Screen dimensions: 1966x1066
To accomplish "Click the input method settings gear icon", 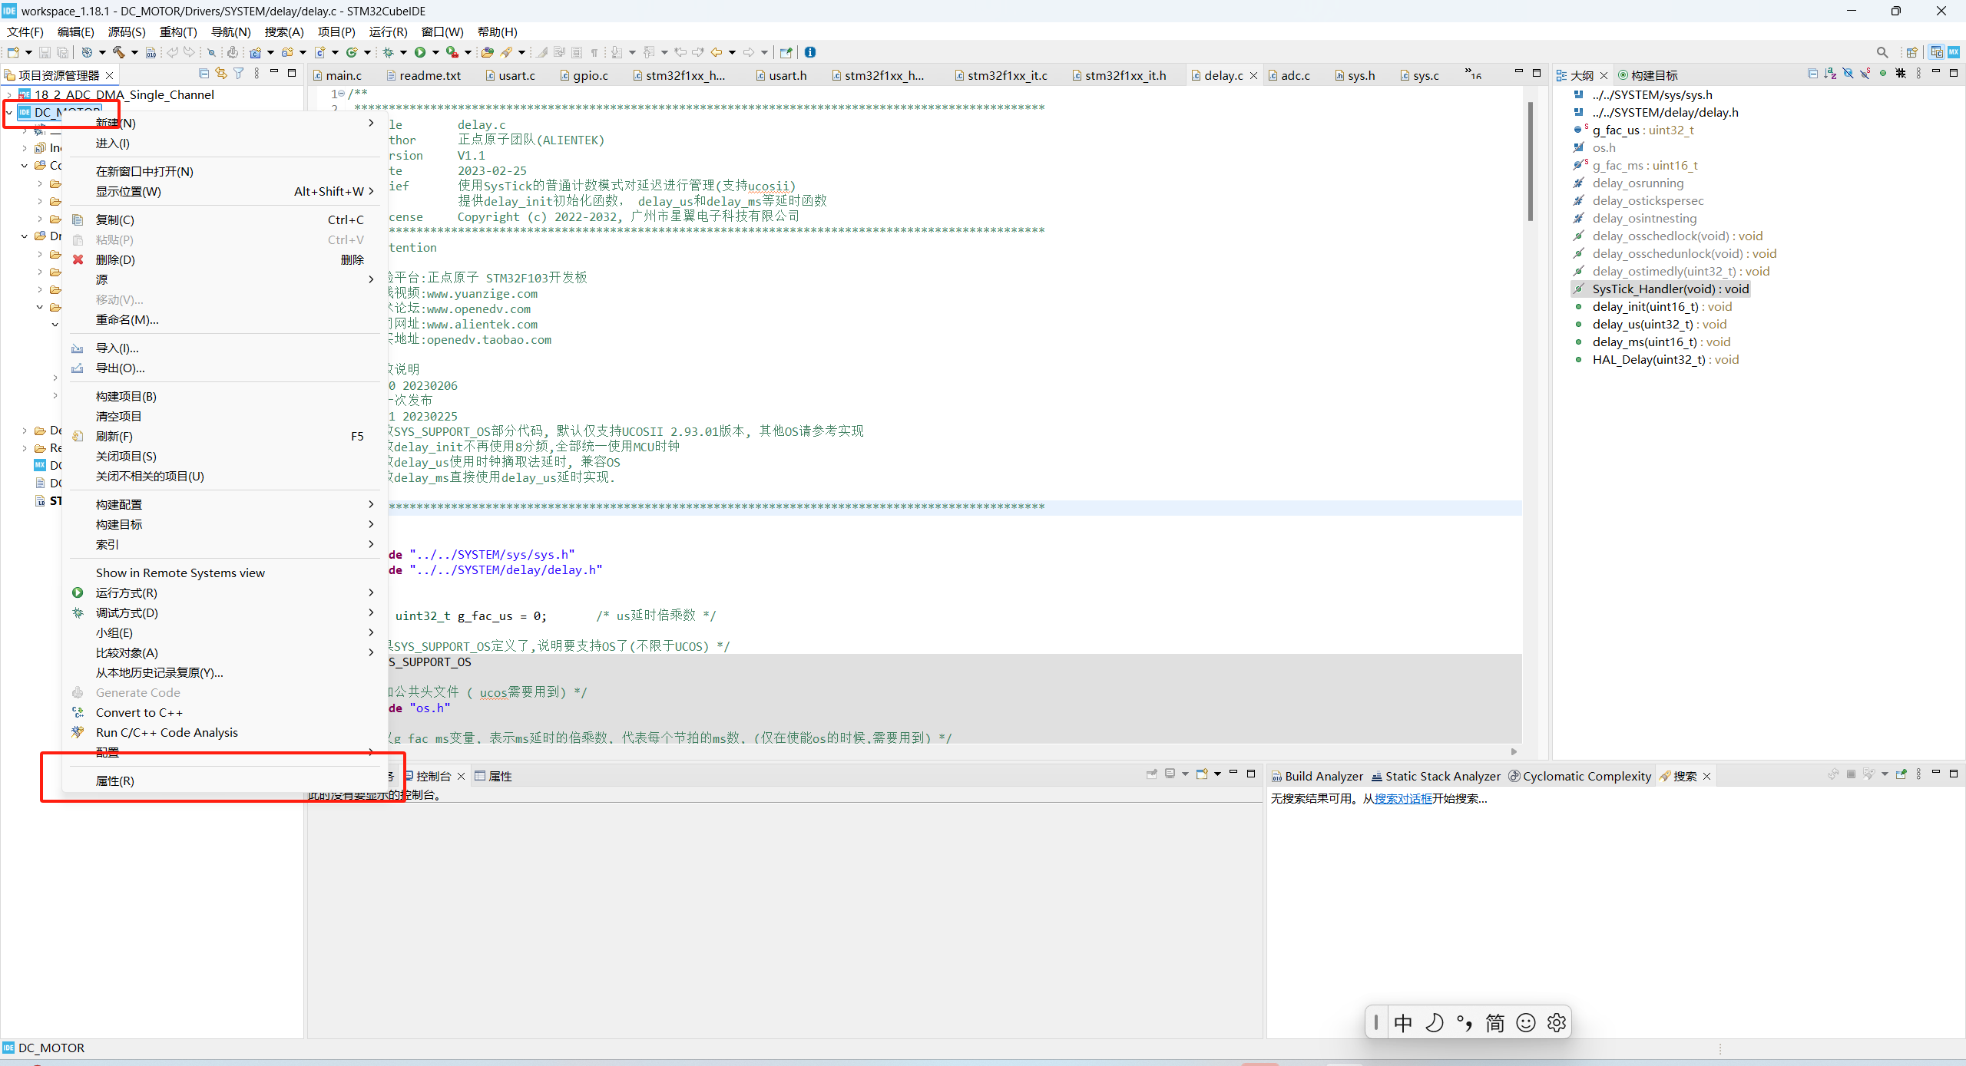I will coord(1557,1022).
